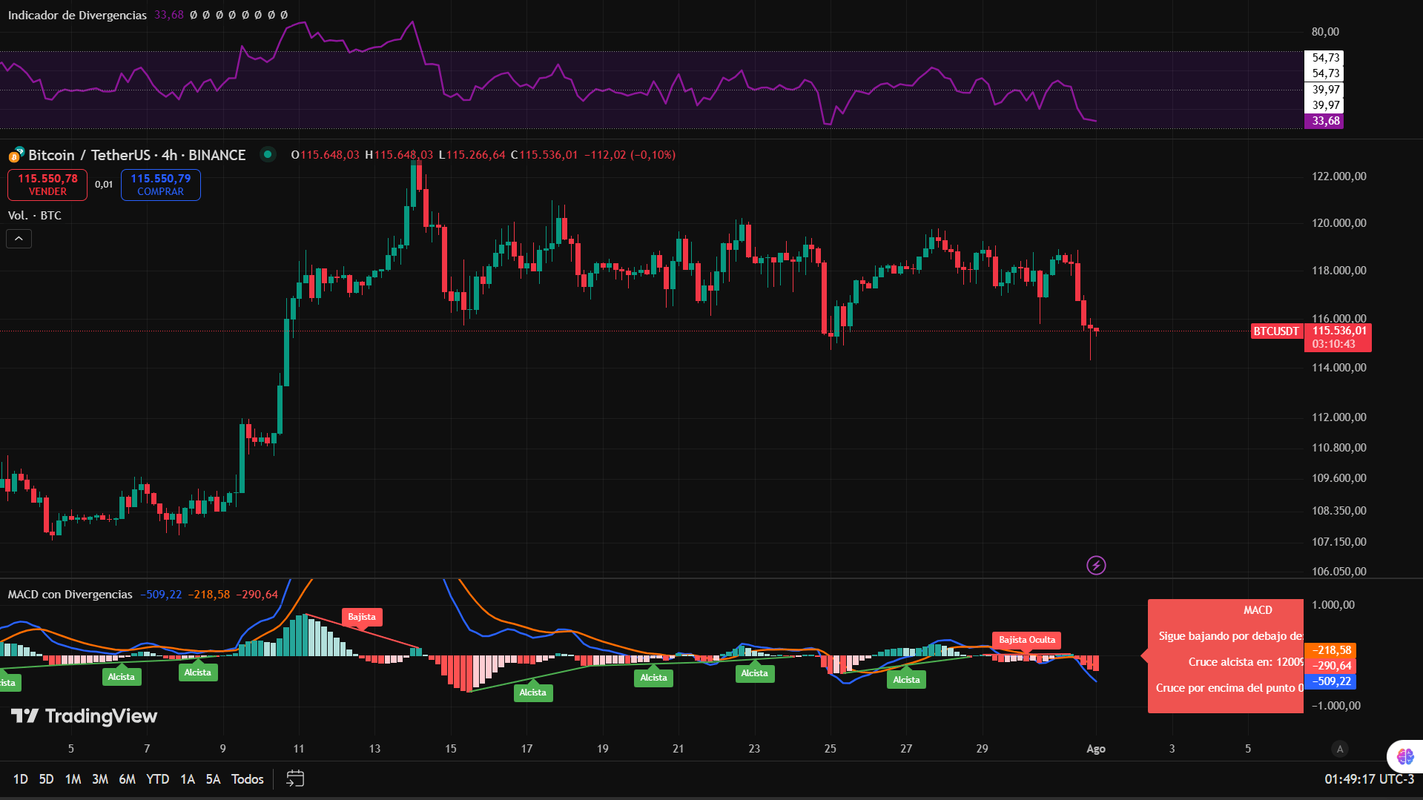
Task: Select the 1M time range
Action: pos(73,779)
